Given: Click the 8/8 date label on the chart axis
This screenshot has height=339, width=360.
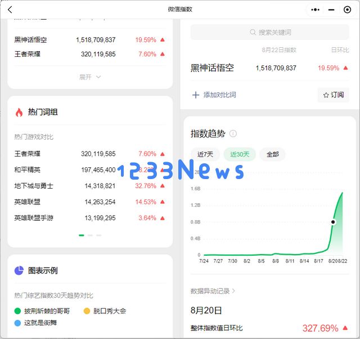Looking at the screenshot, I should point(276,261).
